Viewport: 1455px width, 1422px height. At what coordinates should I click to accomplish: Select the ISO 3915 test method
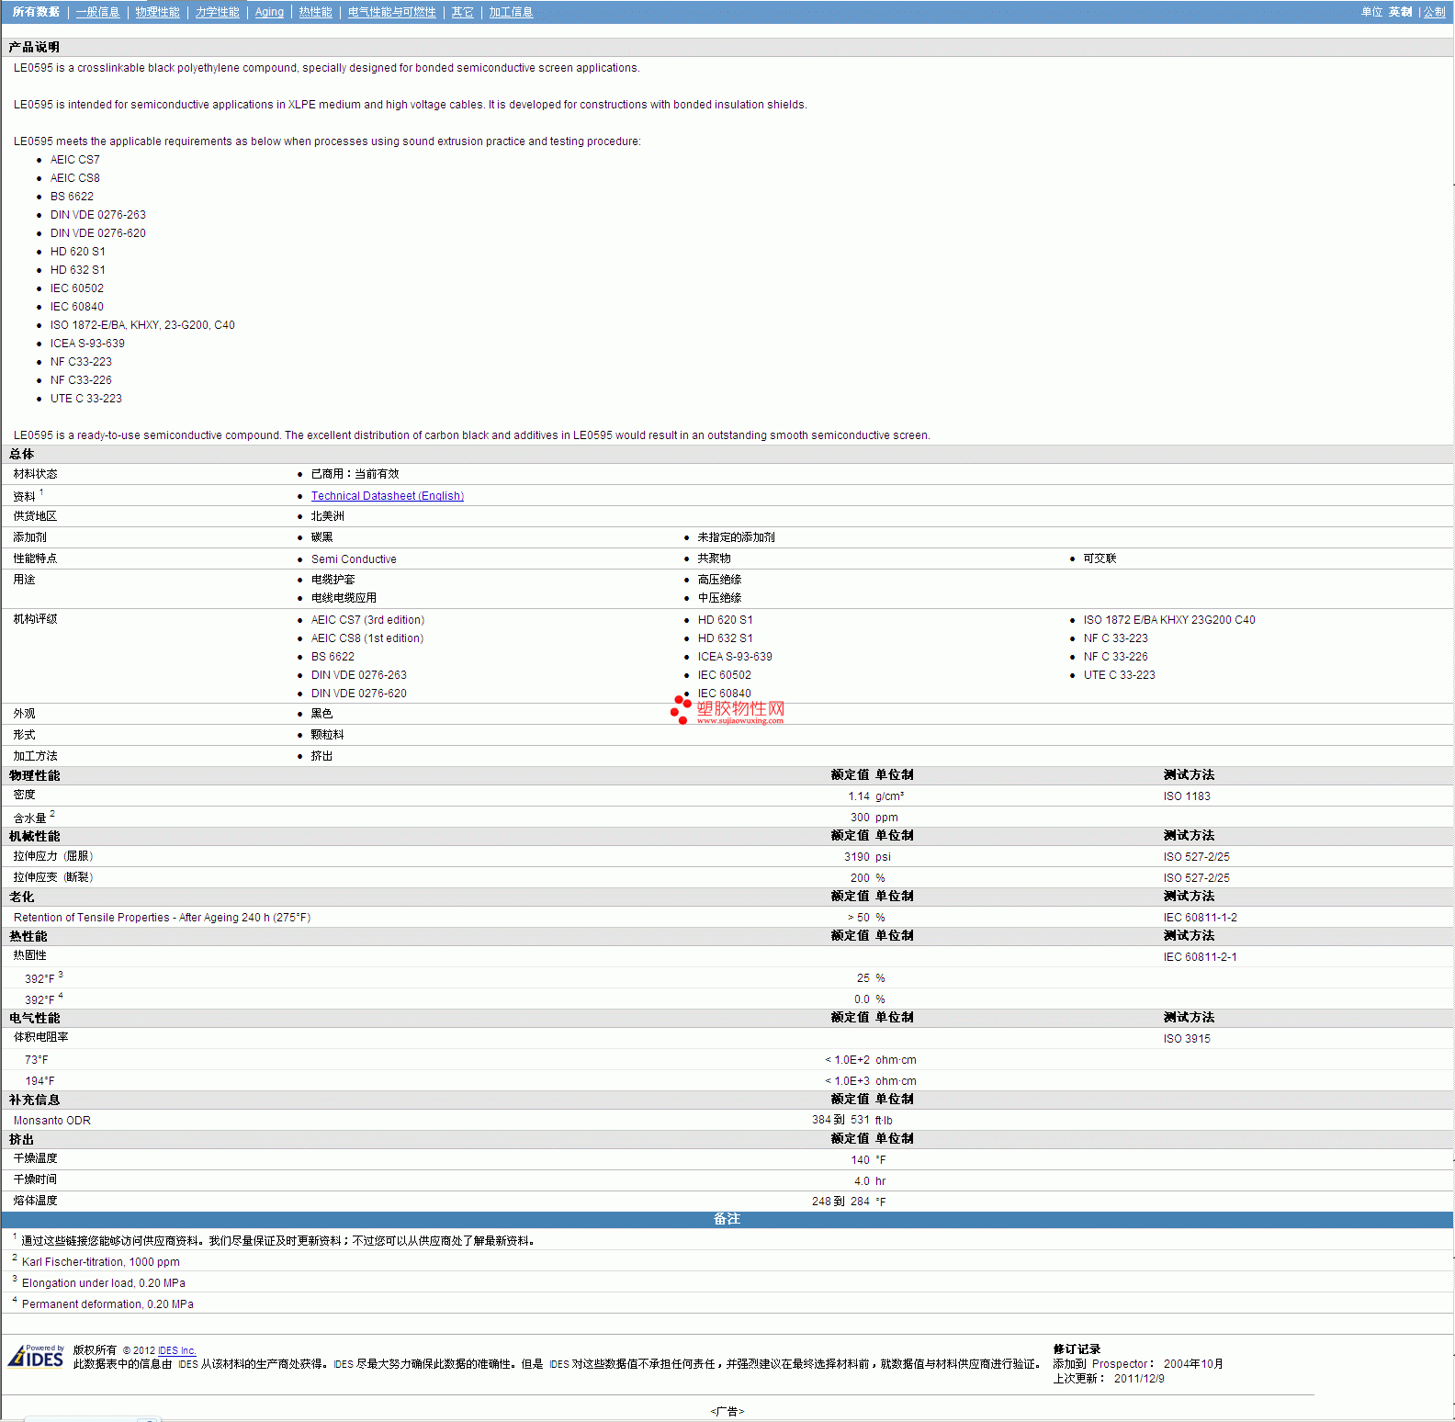1187,1039
